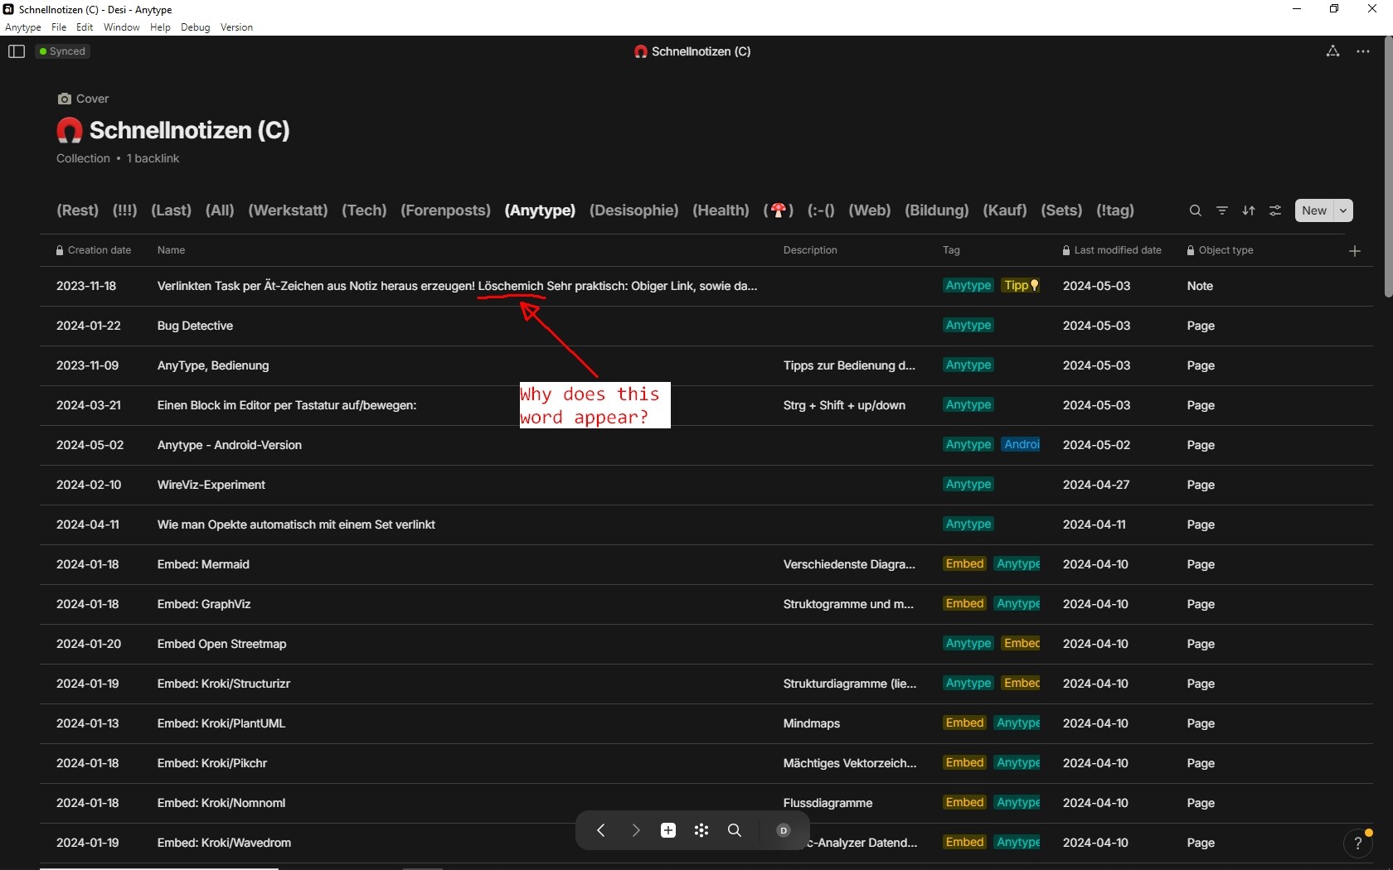Click the Creation date column header
1393x870 pixels.
[94, 250]
